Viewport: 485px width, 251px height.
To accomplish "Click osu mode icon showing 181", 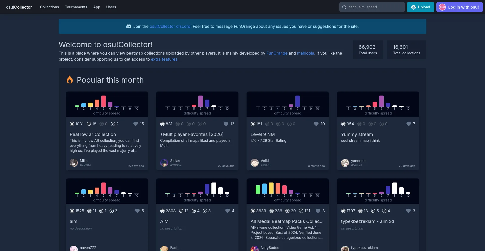I will point(253,124).
